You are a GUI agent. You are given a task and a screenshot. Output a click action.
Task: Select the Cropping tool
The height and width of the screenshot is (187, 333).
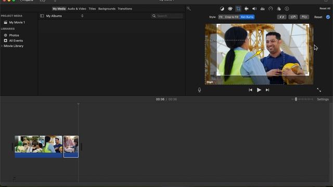[x=238, y=9]
